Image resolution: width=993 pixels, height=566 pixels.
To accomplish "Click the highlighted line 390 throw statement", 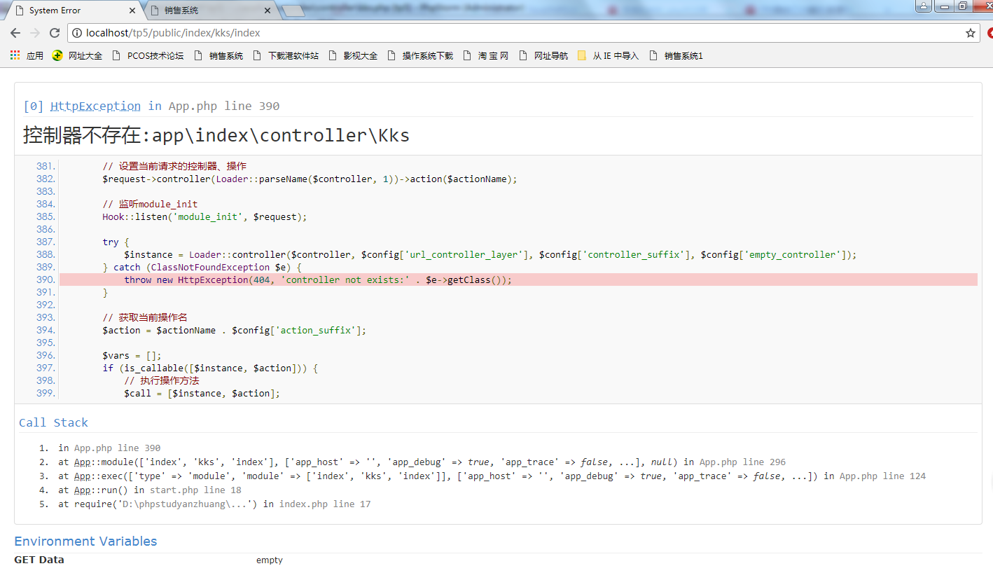I will [x=318, y=279].
